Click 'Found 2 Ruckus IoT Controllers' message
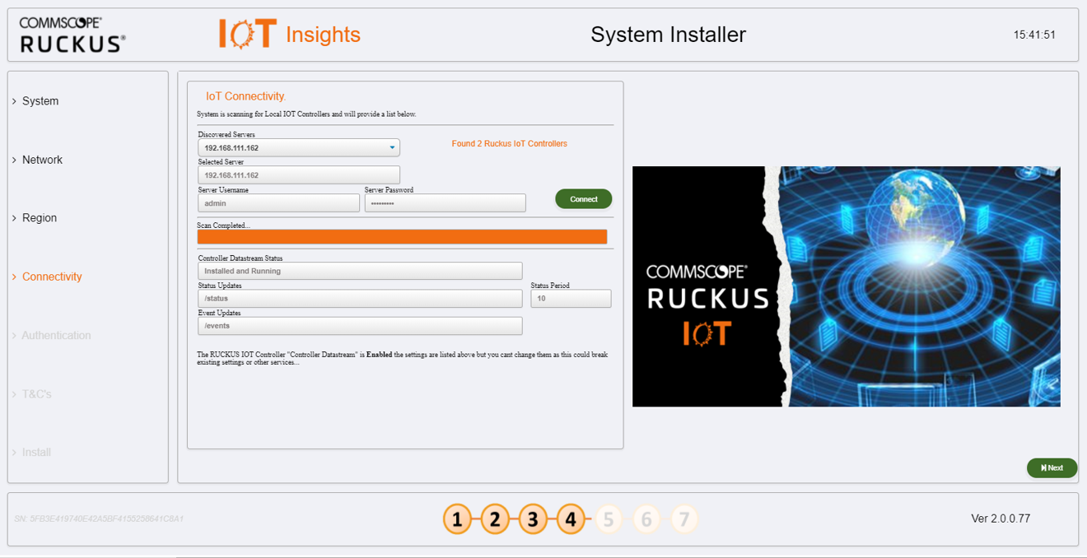 [509, 144]
